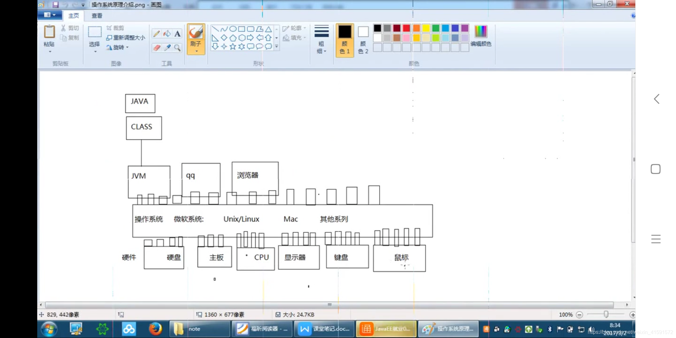Select Color 1 foreground box

click(x=345, y=40)
